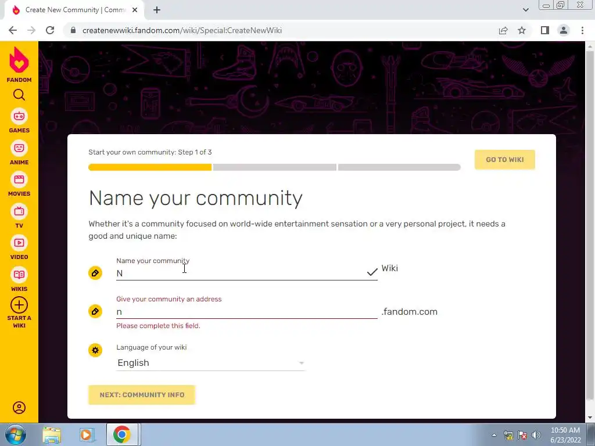Click the network tray icon
Screen dimensions: 595x446
click(x=508, y=435)
